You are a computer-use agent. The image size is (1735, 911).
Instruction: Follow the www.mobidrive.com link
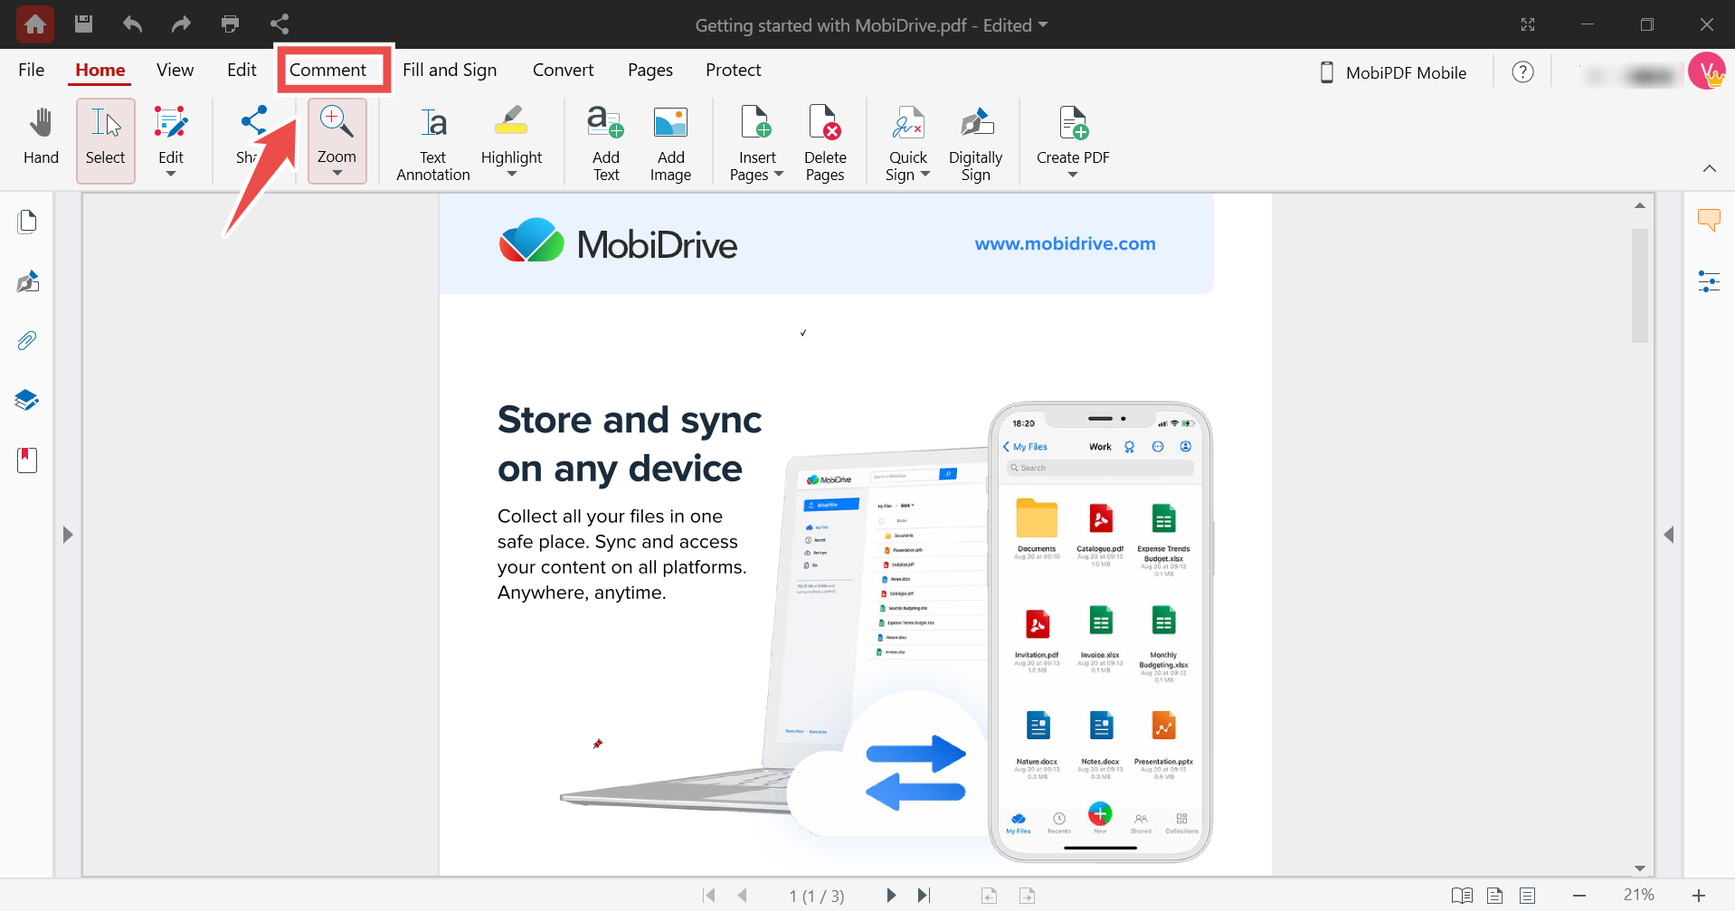coord(1064,243)
